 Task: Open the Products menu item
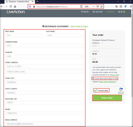coord(85,12)
